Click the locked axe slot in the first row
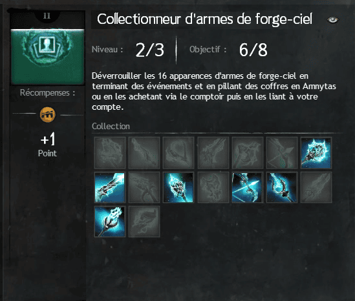The image size is (355, 301). (x=247, y=153)
